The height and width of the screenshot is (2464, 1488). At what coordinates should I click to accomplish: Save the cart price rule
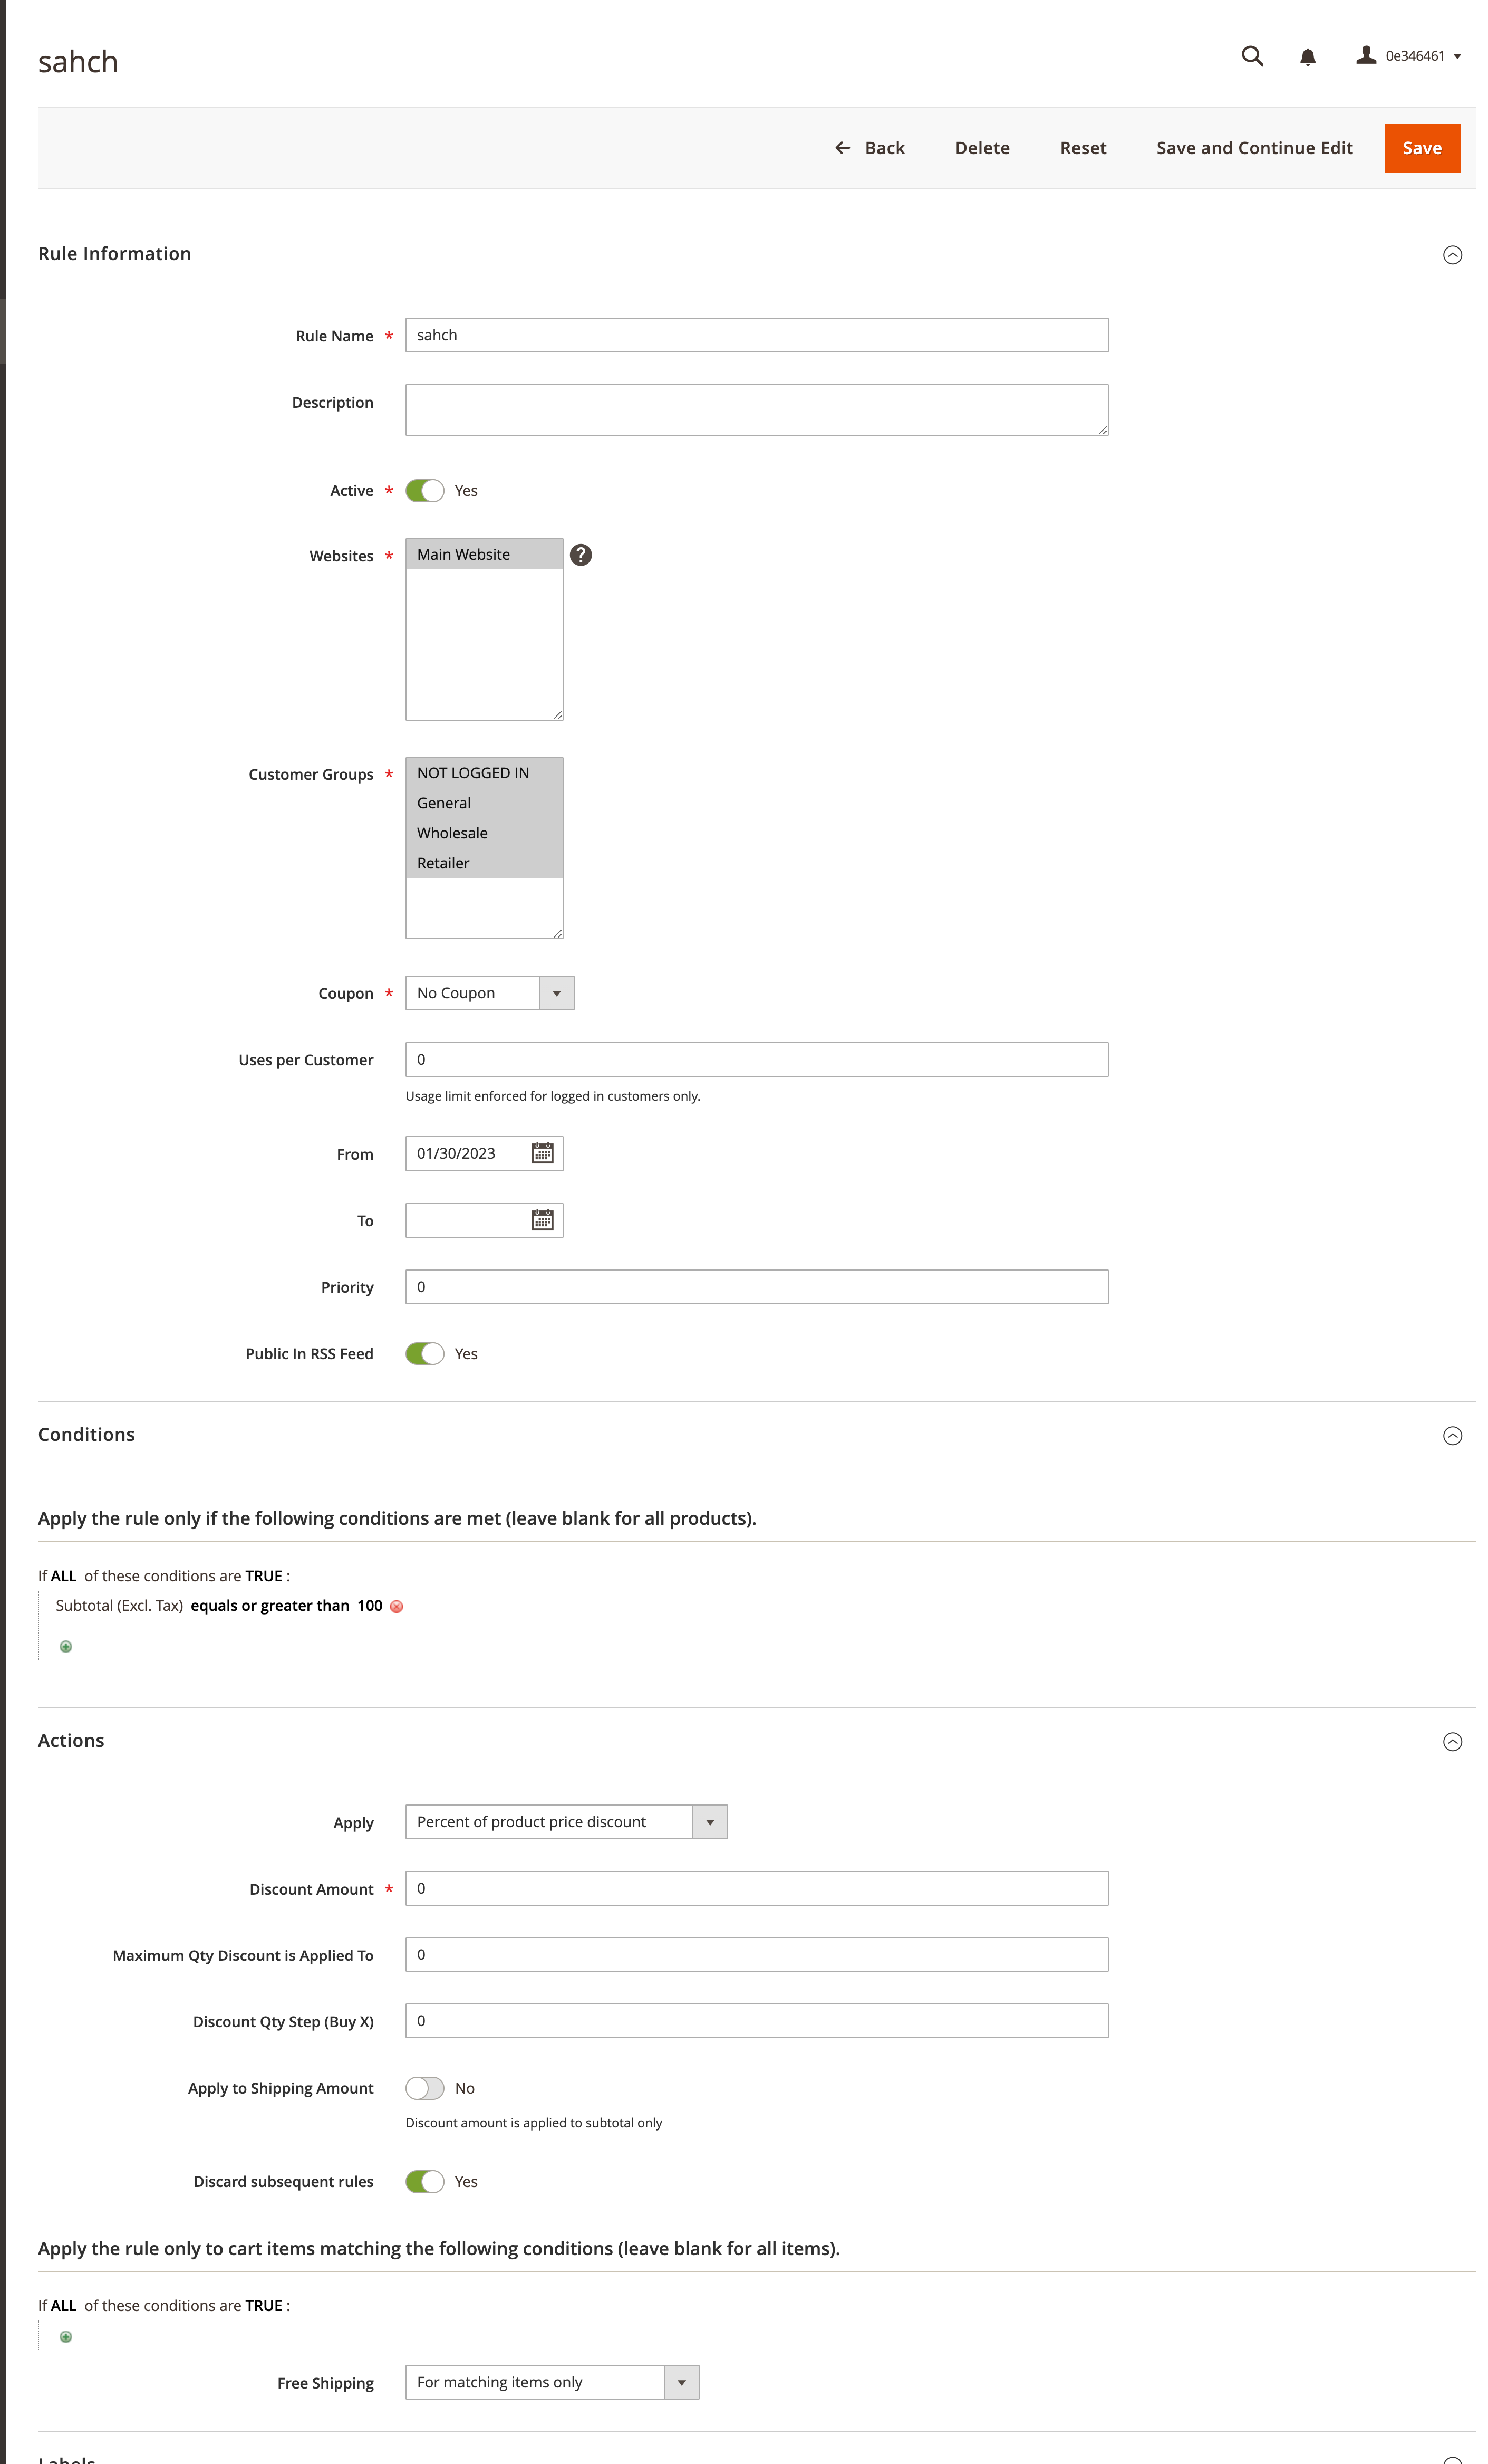pyautogui.click(x=1421, y=147)
